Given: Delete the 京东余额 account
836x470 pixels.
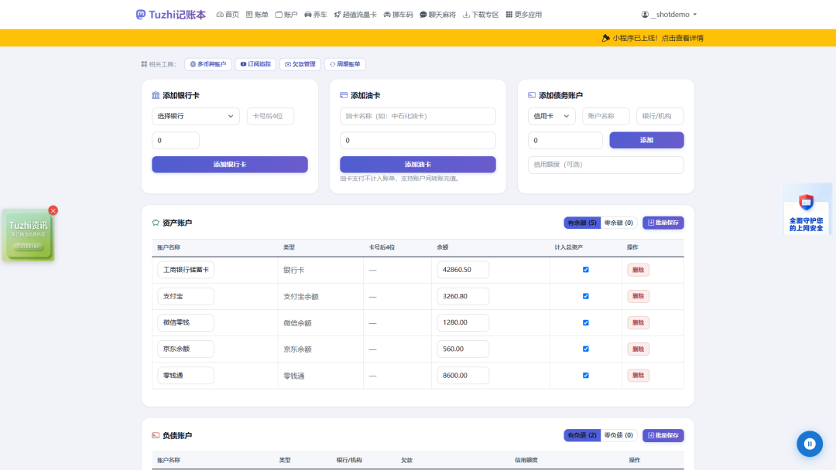Looking at the screenshot, I should point(638,349).
